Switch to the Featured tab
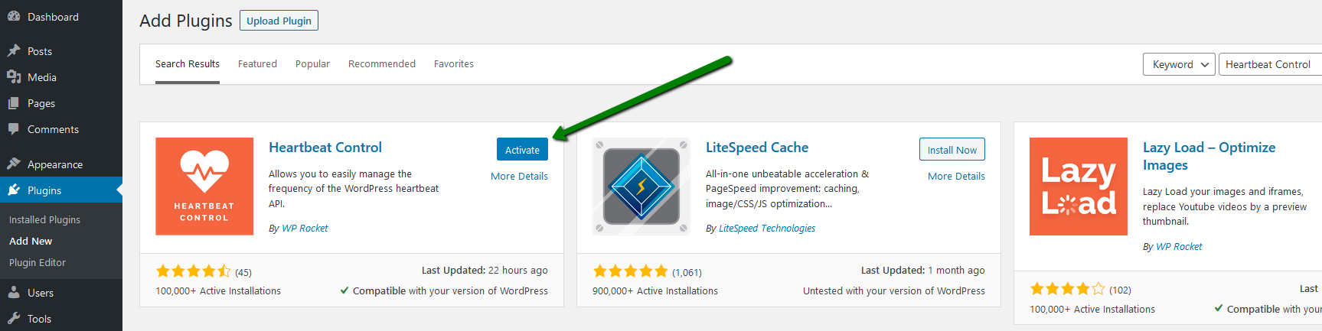Screen dimensions: 1322x331 (x=257, y=64)
